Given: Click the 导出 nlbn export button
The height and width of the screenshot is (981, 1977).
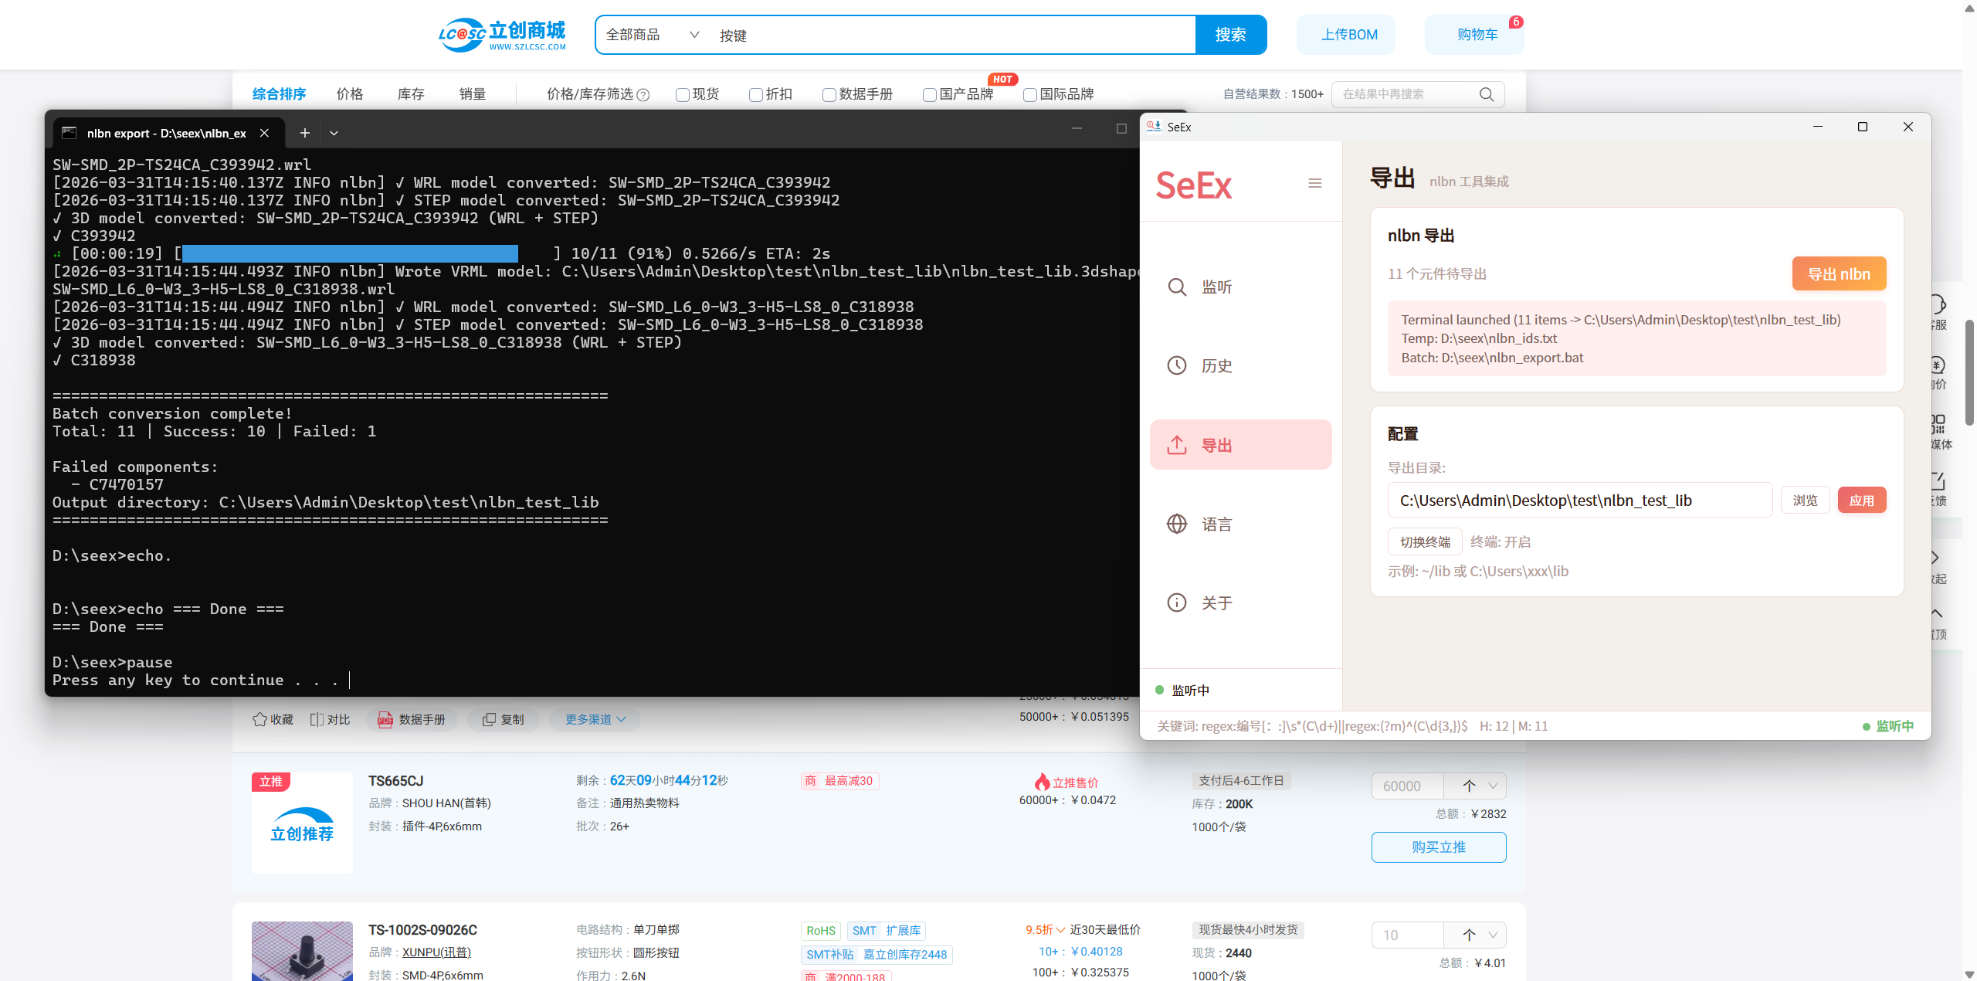Looking at the screenshot, I should pyautogui.click(x=1838, y=273).
